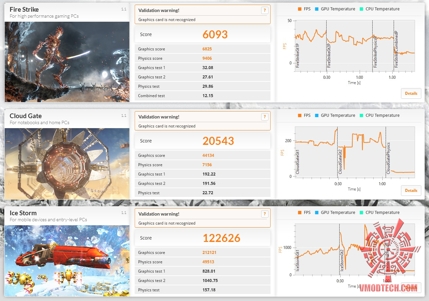Select the CloudGateGt2 marker in the chart
This screenshot has height=301, width=429.
coord(340,162)
